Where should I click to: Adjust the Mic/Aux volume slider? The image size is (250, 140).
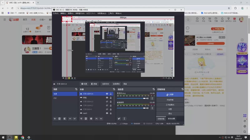coord(131,98)
